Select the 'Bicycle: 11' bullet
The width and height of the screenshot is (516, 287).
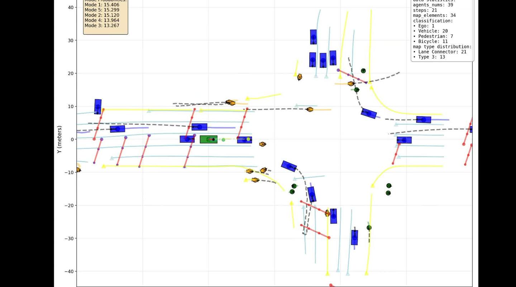point(430,41)
